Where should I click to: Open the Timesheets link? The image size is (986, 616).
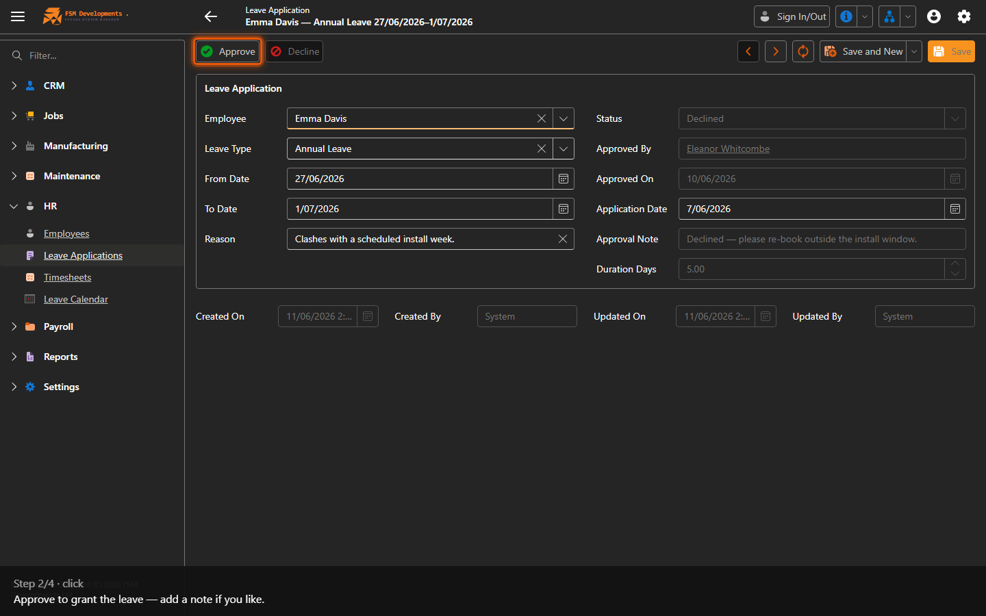click(67, 277)
